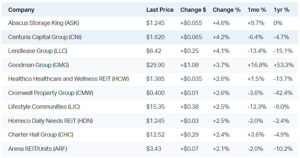The width and height of the screenshot is (300, 158).
Task: Open Goodman Group (GMG) company page
Action: 39,65
